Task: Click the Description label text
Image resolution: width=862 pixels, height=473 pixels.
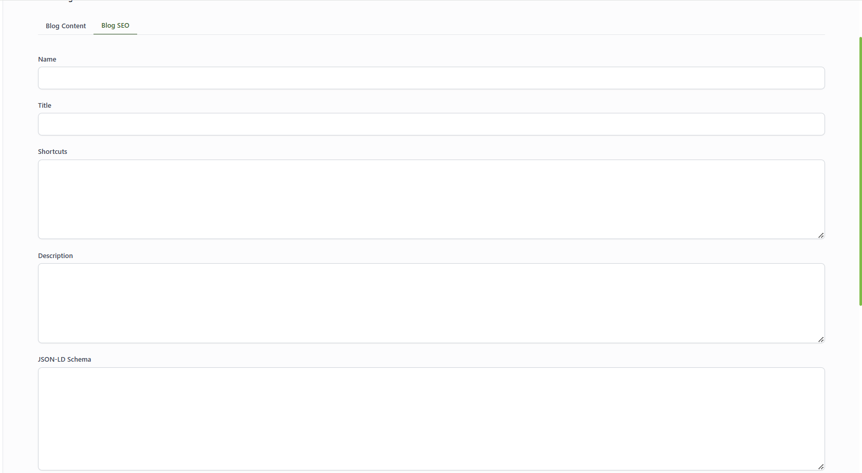Action: pos(55,256)
